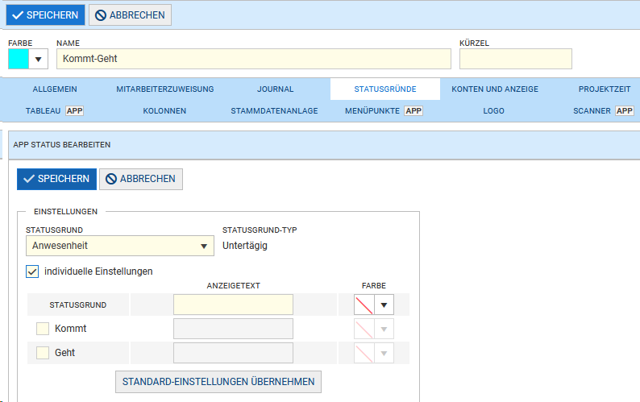The height and width of the screenshot is (402, 640).
Task: Click Abbrechen in App Status Bearbeiten panel
Action: pos(141,179)
